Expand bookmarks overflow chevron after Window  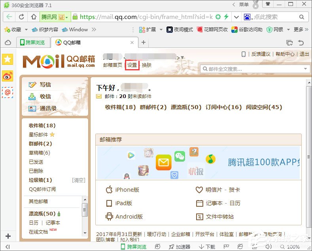pos(94,30)
